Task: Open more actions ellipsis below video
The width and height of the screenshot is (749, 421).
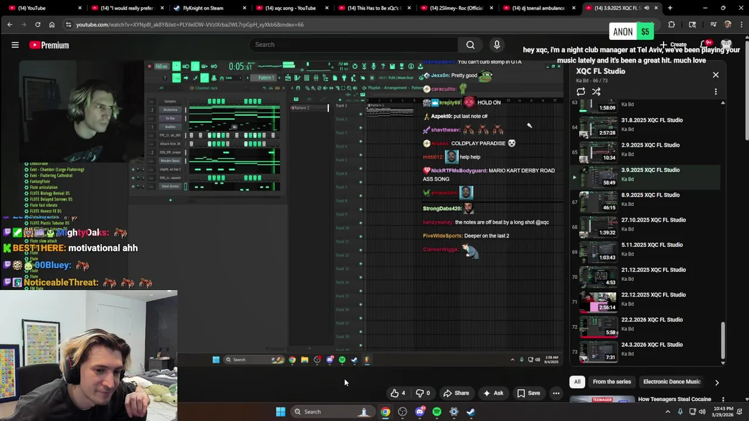Action: 556,394
